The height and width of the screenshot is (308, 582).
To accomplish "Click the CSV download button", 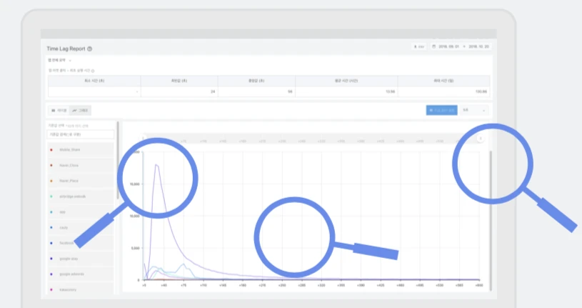I will click(419, 47).
